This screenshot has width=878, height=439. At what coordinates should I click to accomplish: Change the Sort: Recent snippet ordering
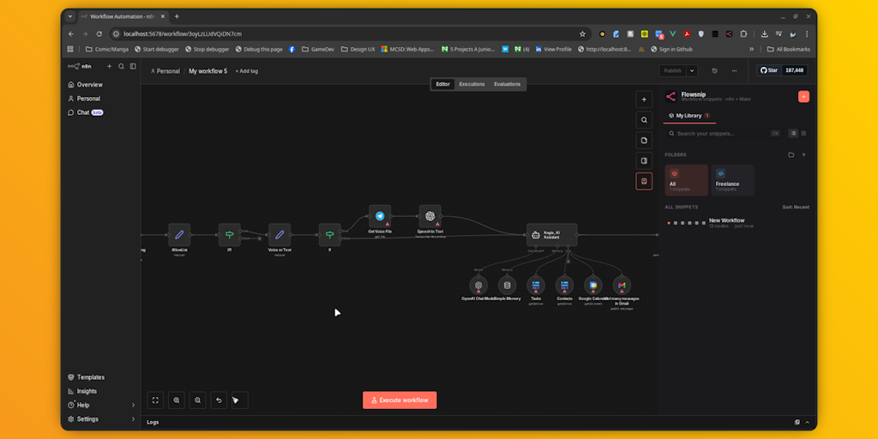click(x=796, y=207)
